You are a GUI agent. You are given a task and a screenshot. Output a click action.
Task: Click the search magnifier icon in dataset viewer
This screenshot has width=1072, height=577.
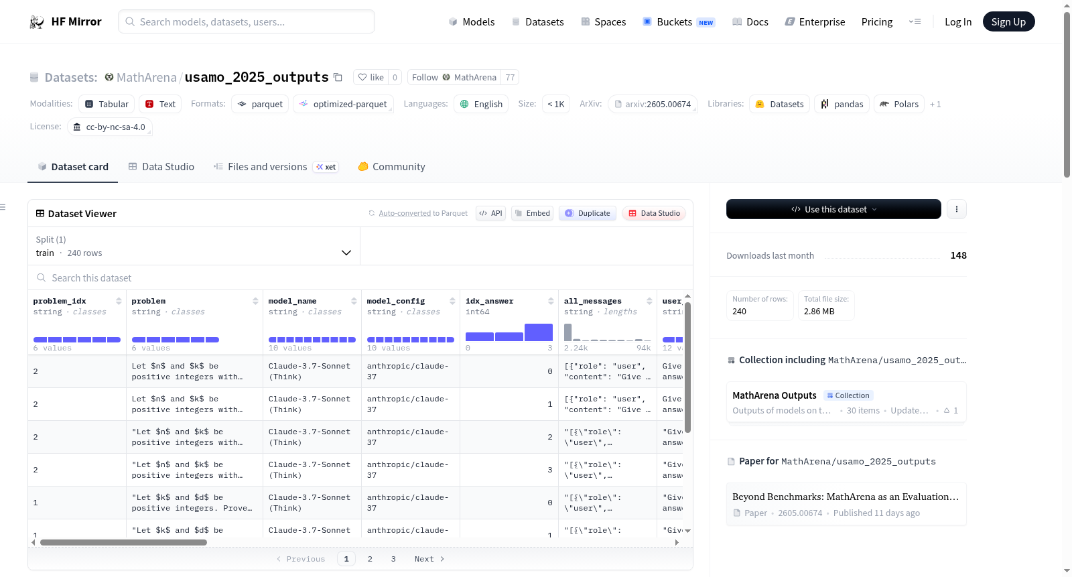(x=42, y=277)
